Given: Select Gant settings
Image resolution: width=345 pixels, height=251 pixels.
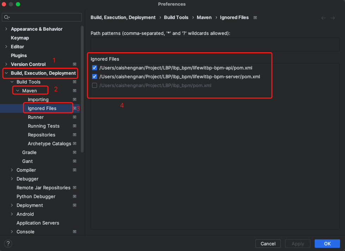Looking at the screenshot, I should (x=27, y=161).
